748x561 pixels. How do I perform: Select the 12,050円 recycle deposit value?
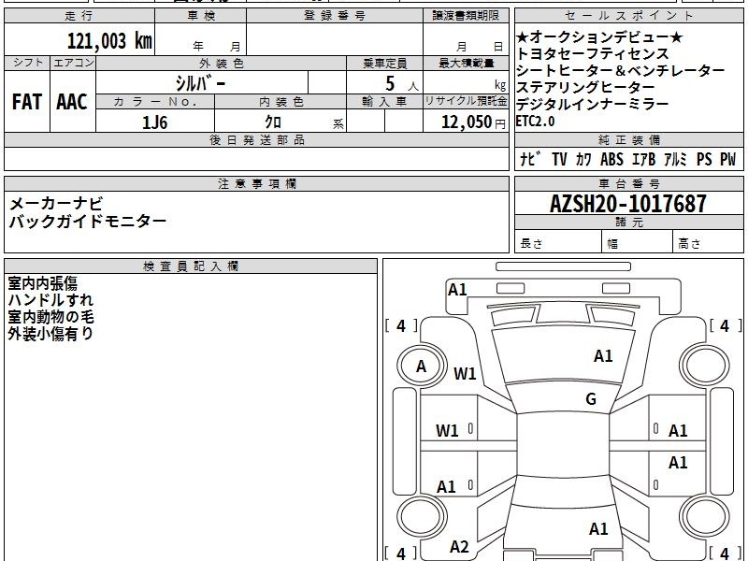(473, 122)
